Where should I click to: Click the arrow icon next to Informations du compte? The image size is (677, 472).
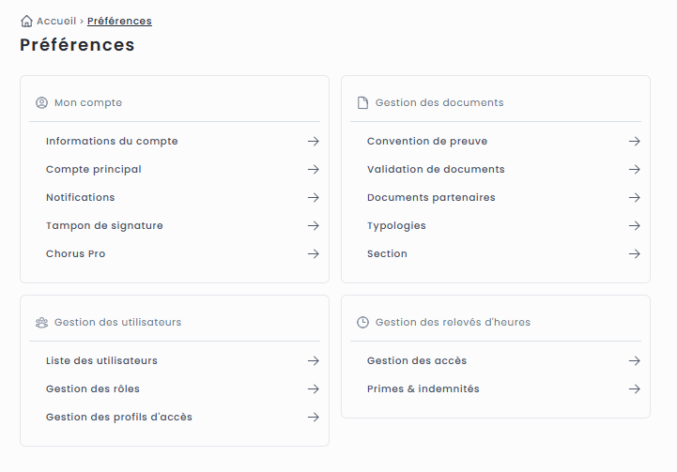pyautogui.click(x=314, y=142)
